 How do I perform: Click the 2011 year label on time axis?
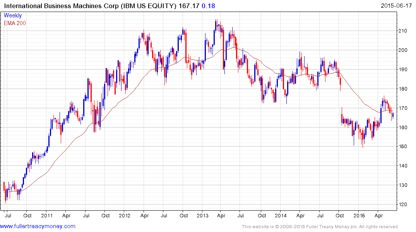[47, 215]
